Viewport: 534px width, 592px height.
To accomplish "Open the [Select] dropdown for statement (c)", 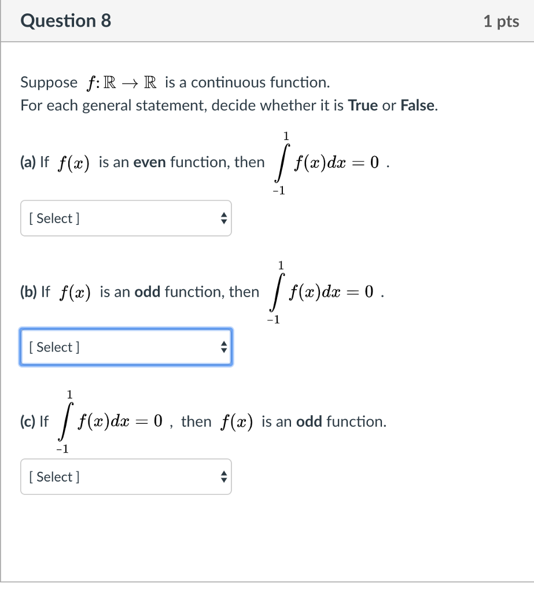I will click(126, 476).
